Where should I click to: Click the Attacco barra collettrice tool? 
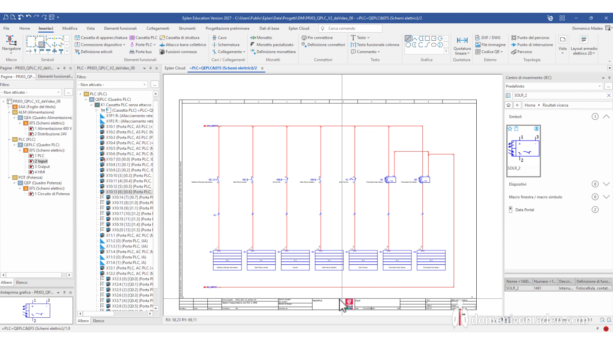(183, 45)
